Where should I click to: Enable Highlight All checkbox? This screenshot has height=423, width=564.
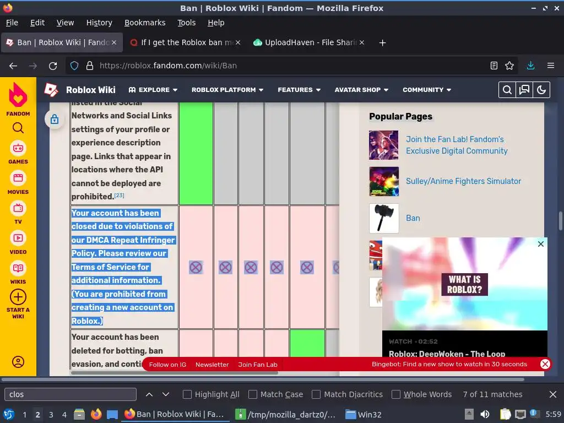tap(187, 394)
